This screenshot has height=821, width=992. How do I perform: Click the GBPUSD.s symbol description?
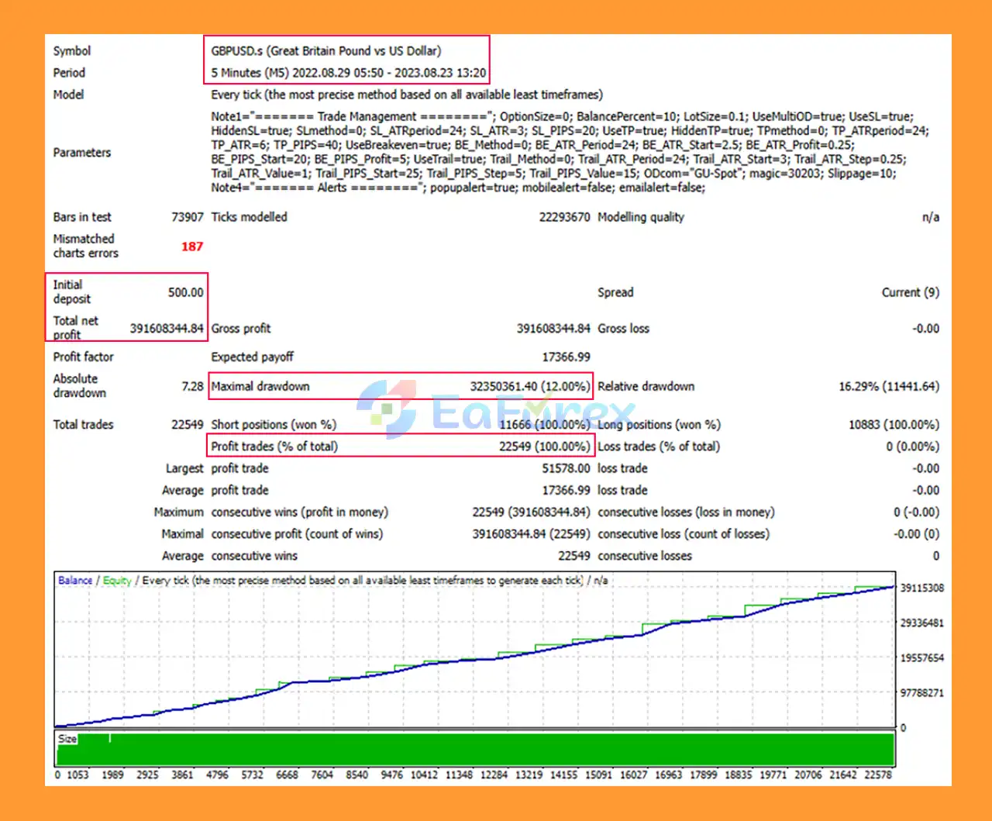click(325, 51)
